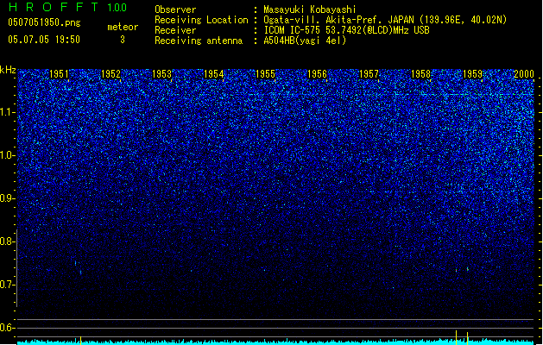Click the date stamp 05.07.05 19:50
This screenshot has height=345, width=543.
point(44,40)
